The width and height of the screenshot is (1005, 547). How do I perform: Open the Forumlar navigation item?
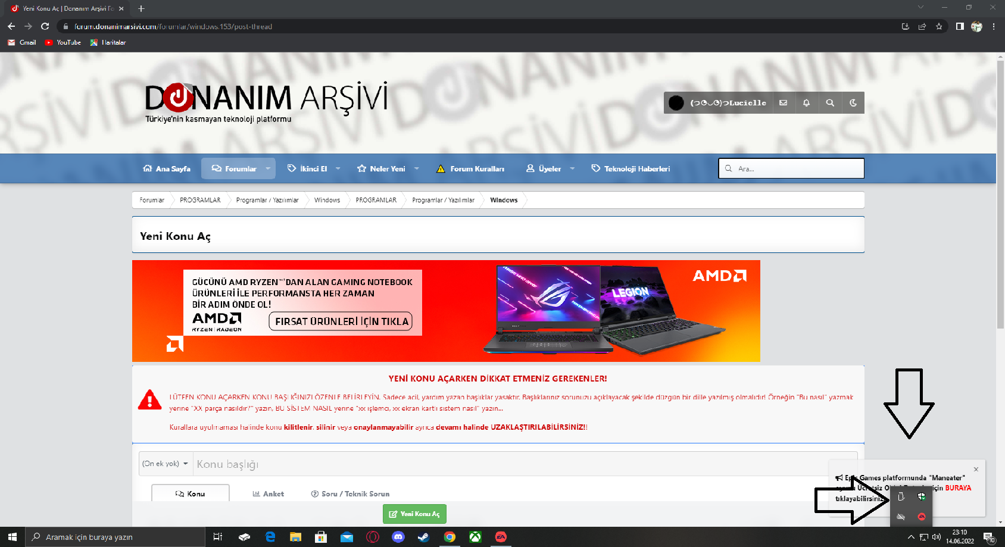234,168
